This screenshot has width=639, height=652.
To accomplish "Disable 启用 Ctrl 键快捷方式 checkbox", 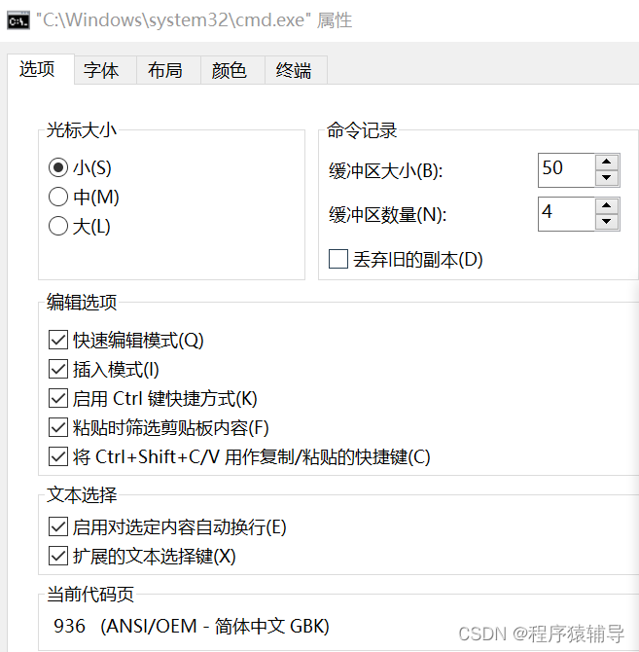I will 57,398.
